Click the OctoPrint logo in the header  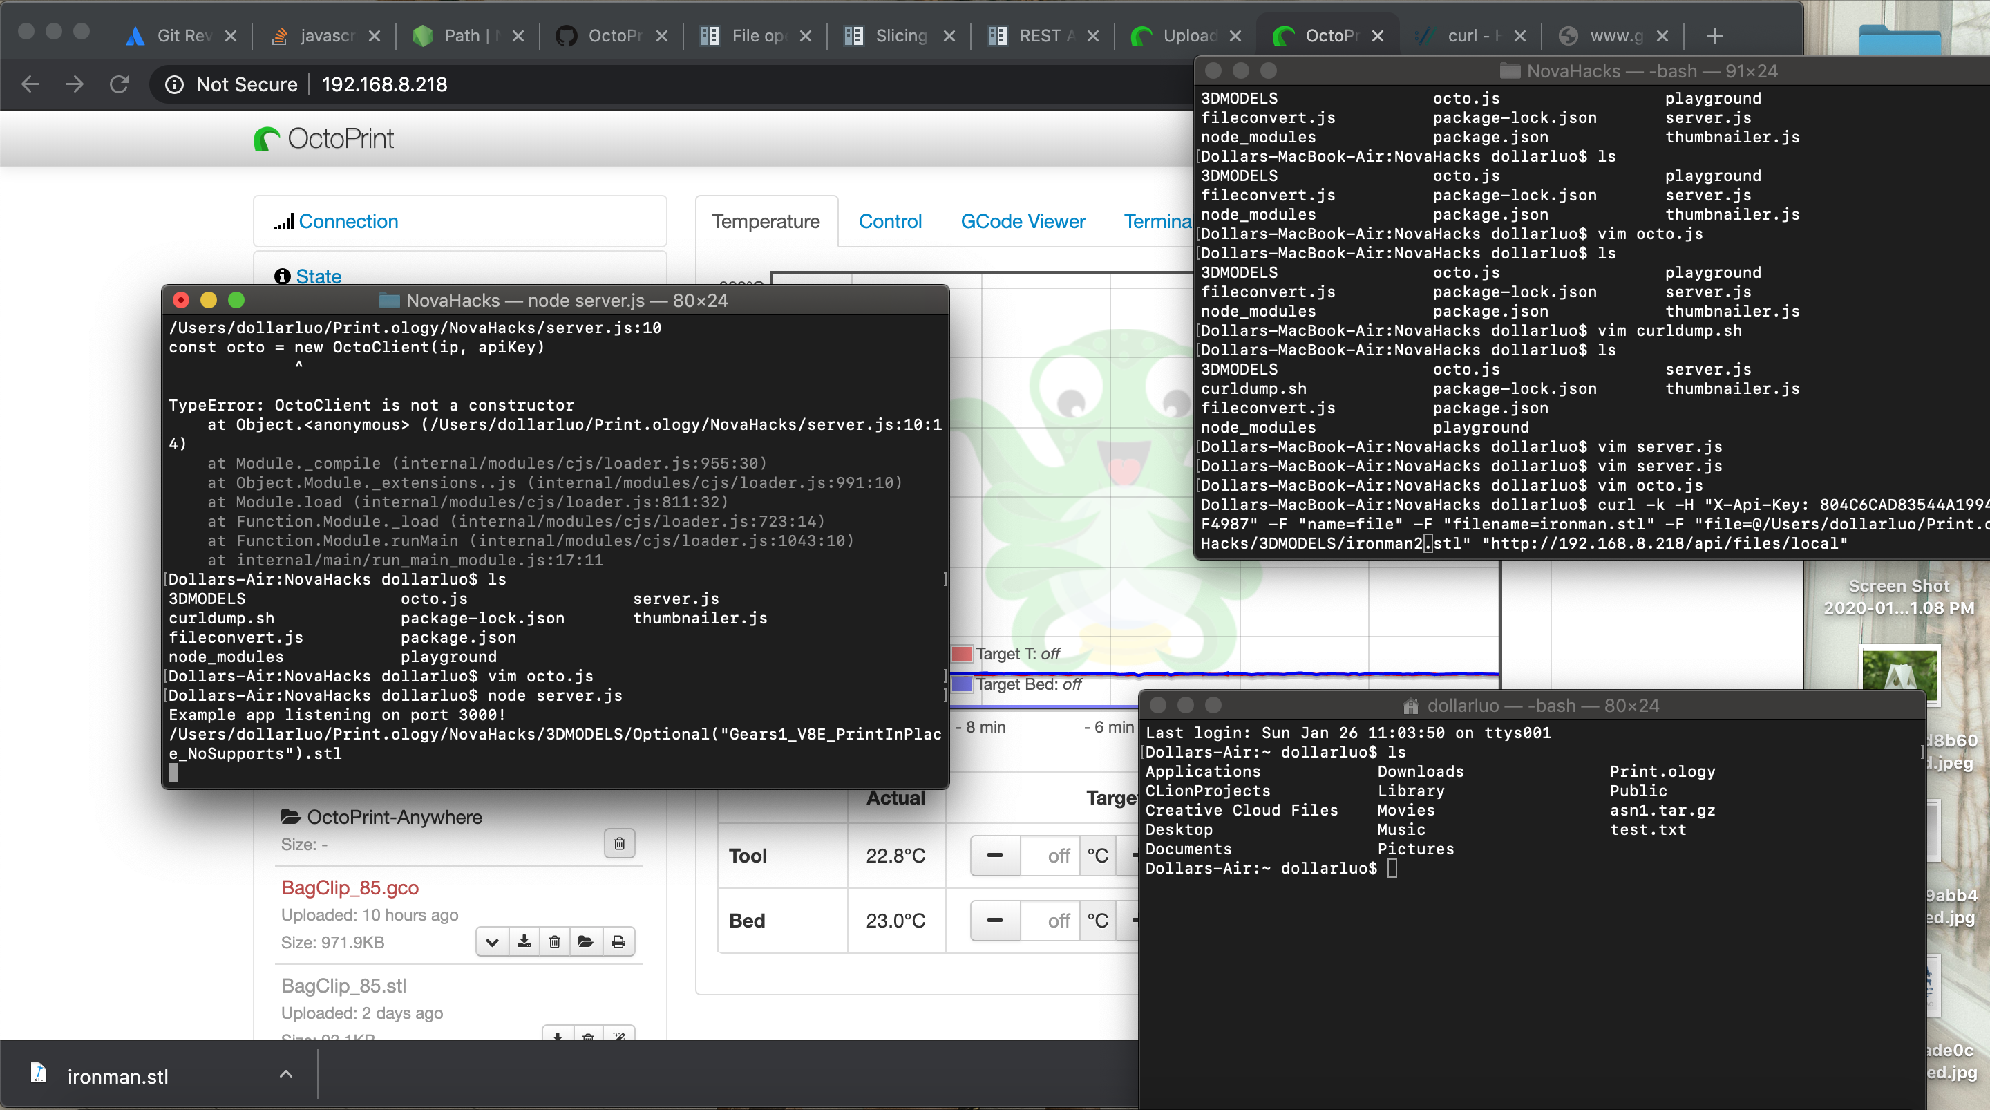point(325,139)
